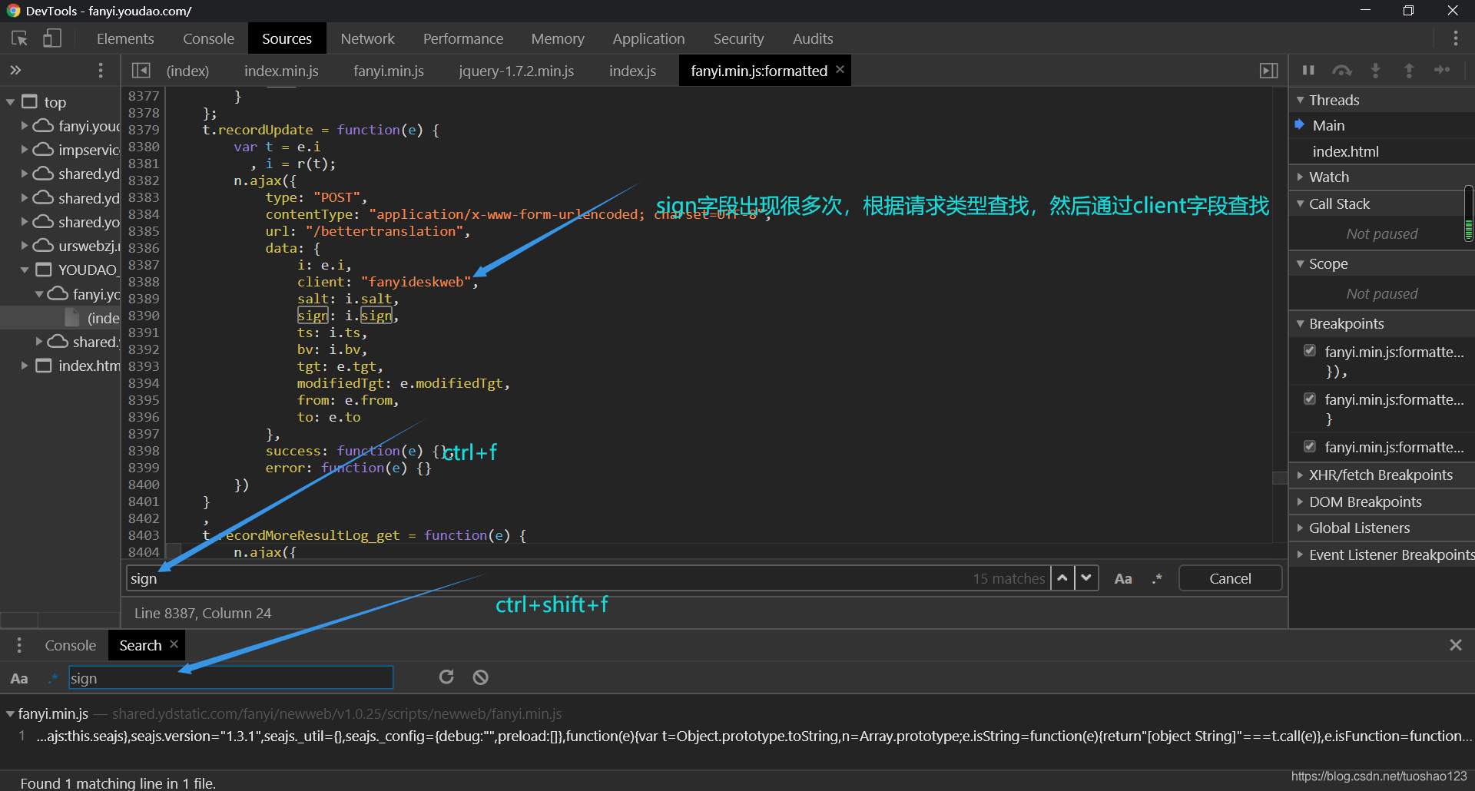This screenshot has height=791, width=1475.
Task: Open the Application panel tab
Action: coord(648,38)
